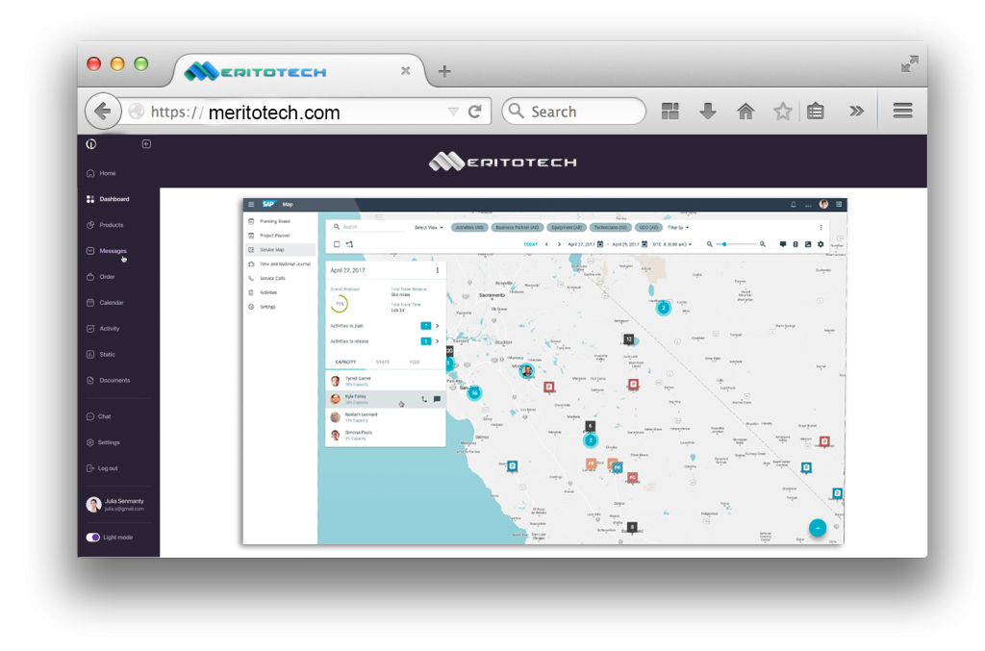Open the browser bookmarks list icon
The height and width of the screenshot is (651, 985).
click(816, 112)
